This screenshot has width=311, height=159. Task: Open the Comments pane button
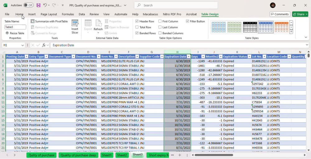[280, 14]
